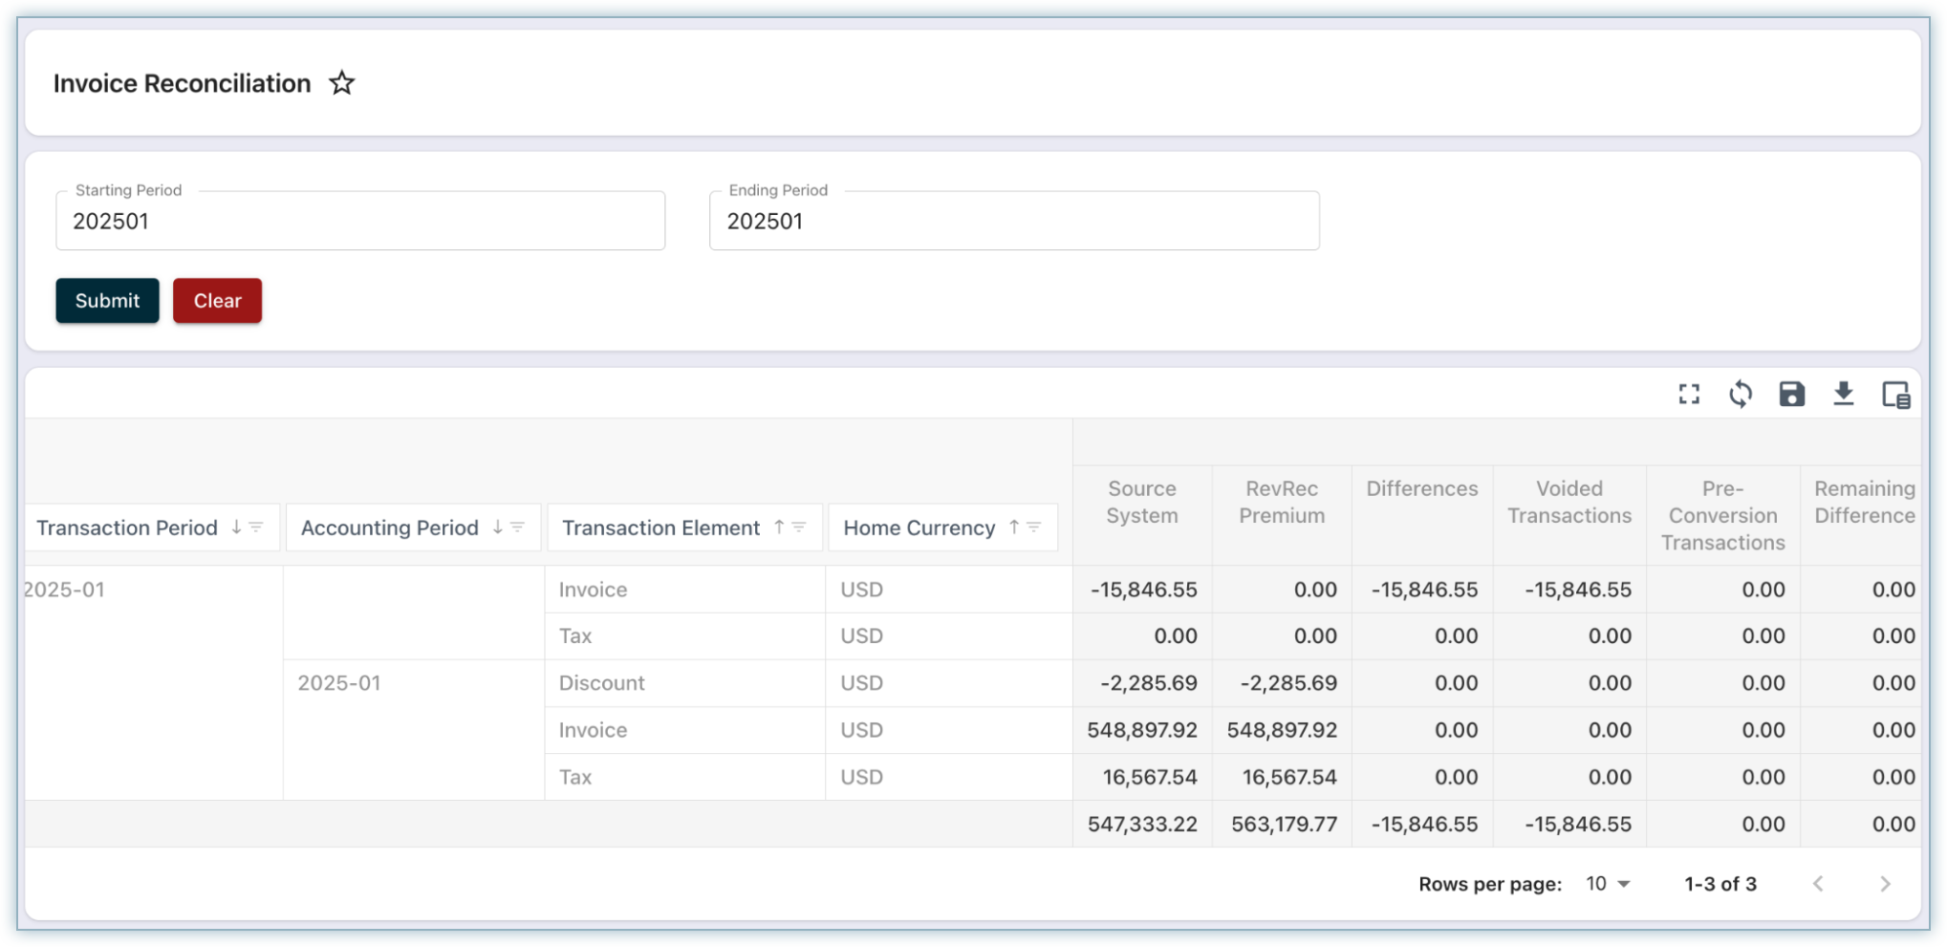Favorite the Invoice Reconciliation page with star
This screenshot has width=1947, height=947.
point(341,84)
